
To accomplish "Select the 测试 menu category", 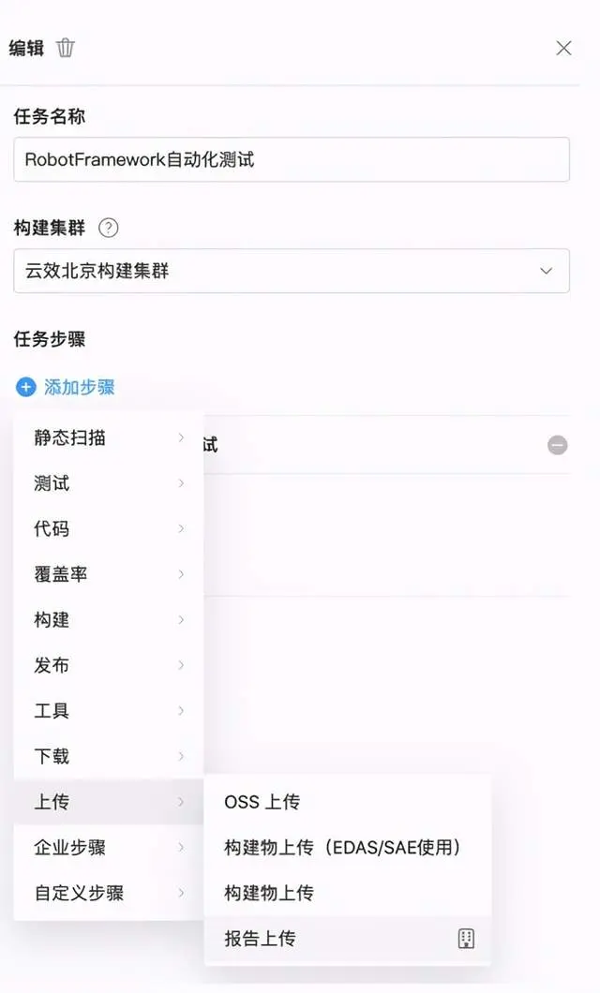I will (x=109, y=483).
